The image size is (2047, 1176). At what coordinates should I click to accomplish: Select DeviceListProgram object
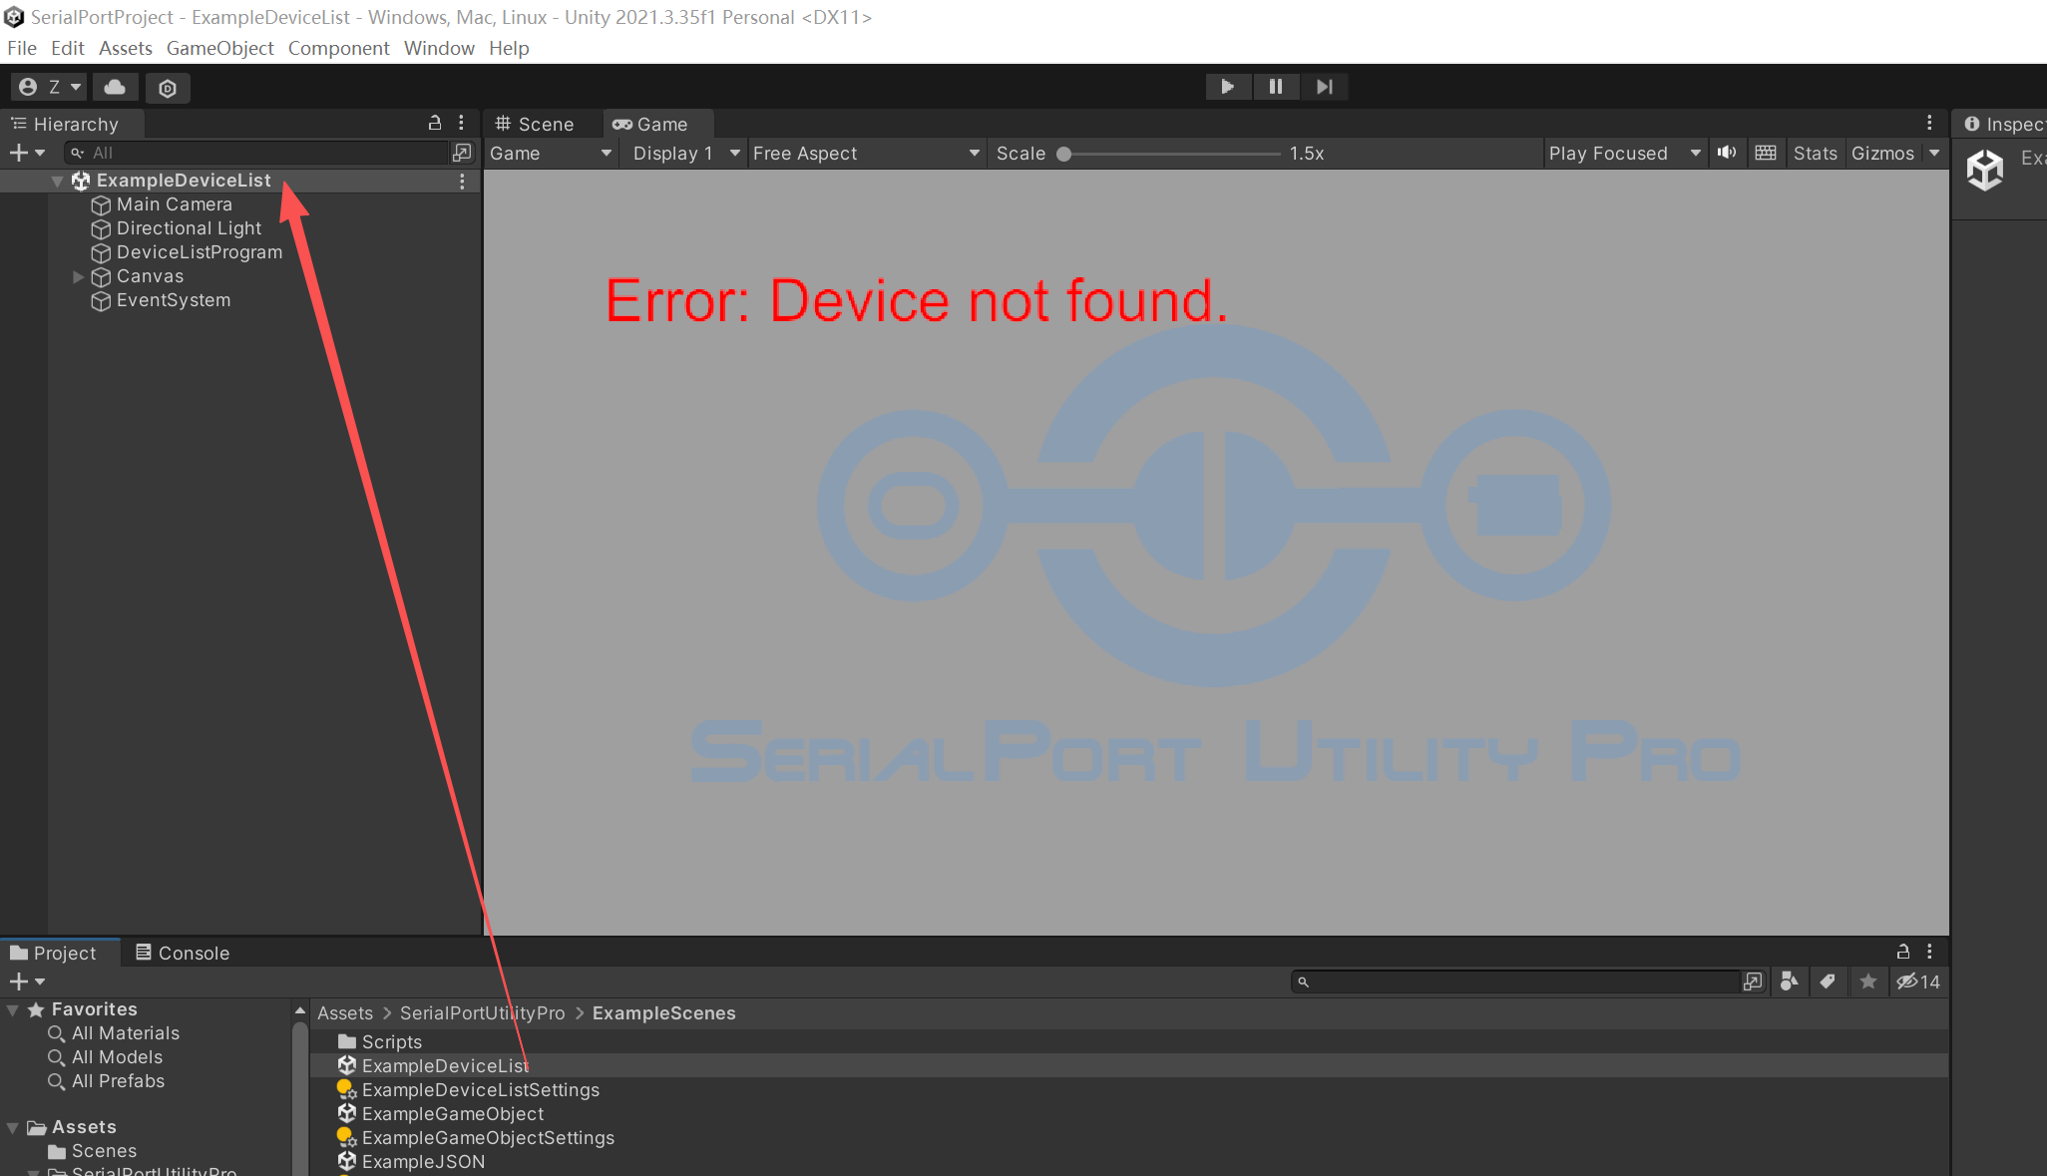[199, 252]
